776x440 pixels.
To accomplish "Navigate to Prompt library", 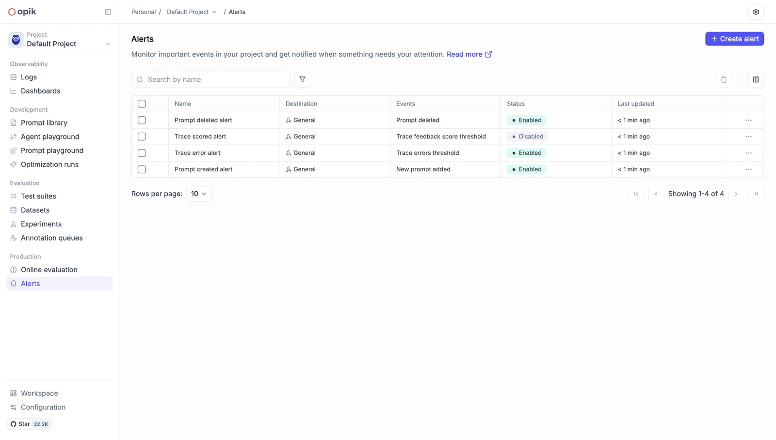I will [x=59, y=123].
